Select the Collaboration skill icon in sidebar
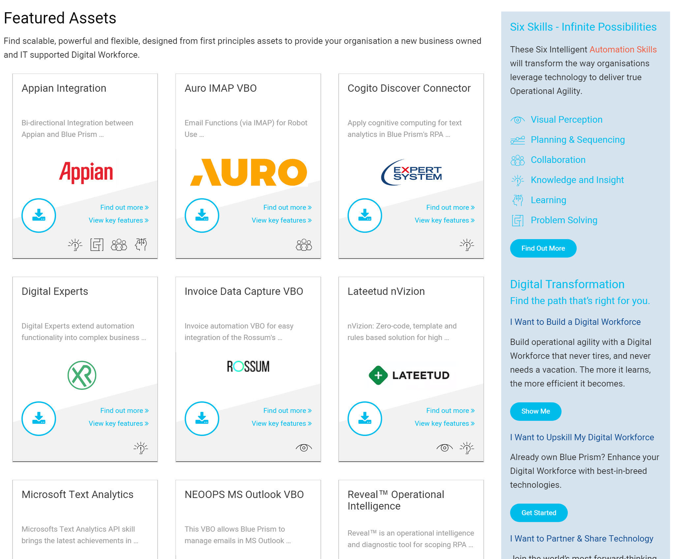 517,160
